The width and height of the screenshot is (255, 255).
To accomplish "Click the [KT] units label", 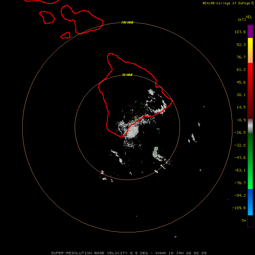I will [242, 20].
